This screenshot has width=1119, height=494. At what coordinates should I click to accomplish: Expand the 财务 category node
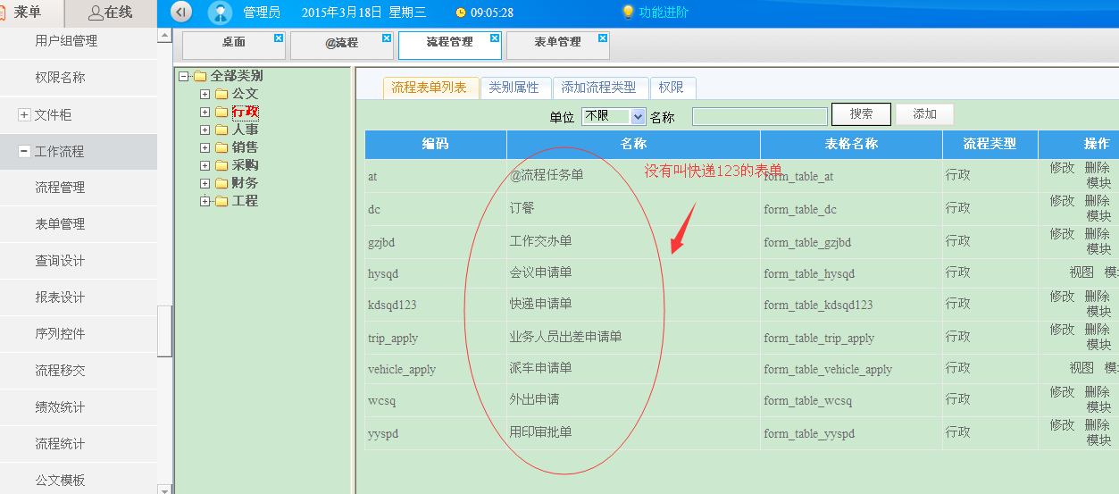point(205,183)
